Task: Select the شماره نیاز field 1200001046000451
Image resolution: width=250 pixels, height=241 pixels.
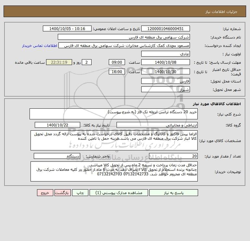Action: coord(166,28)
